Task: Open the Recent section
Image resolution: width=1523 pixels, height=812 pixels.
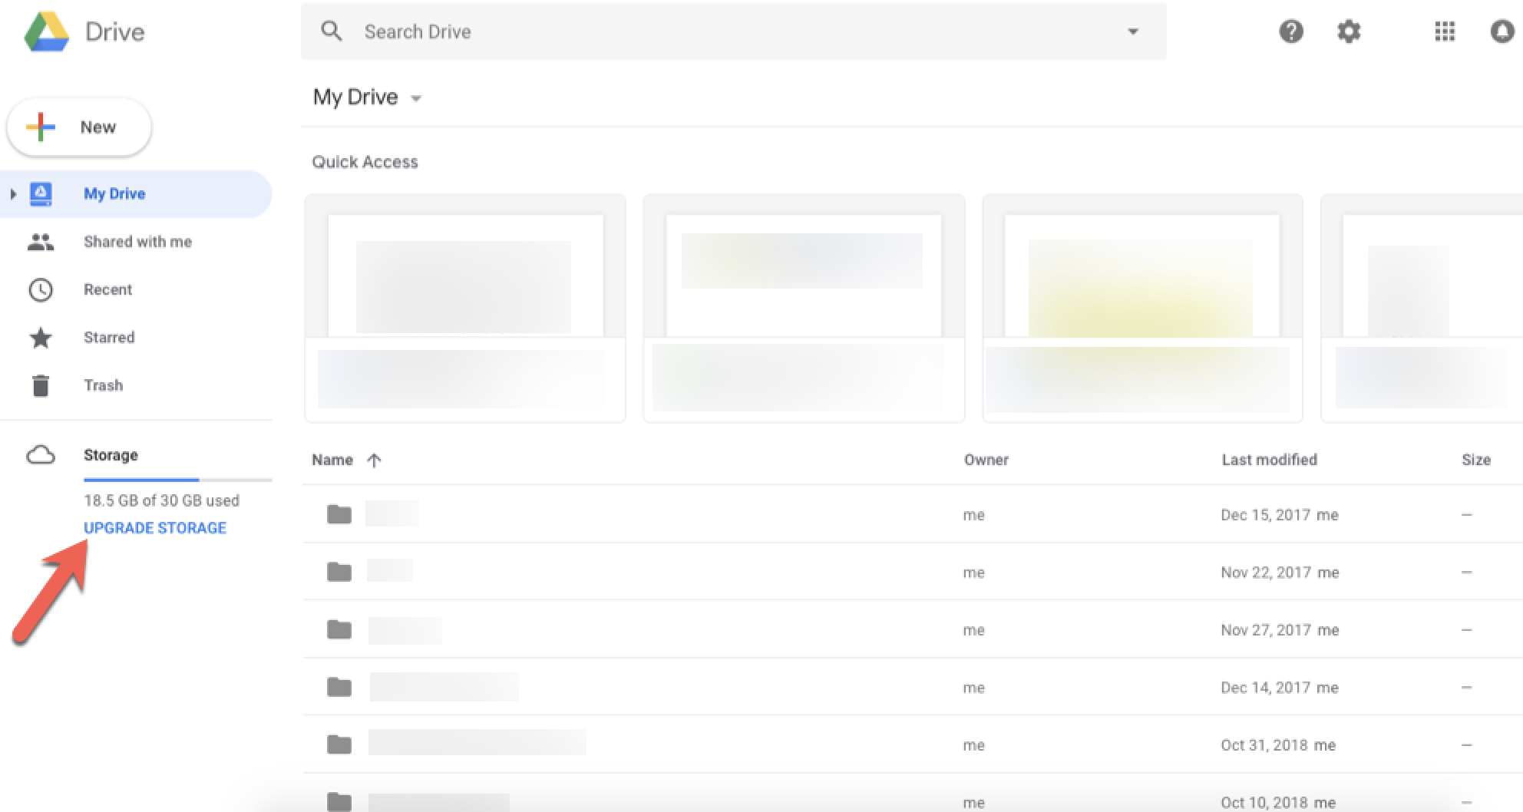Action: tap(107, 290)
